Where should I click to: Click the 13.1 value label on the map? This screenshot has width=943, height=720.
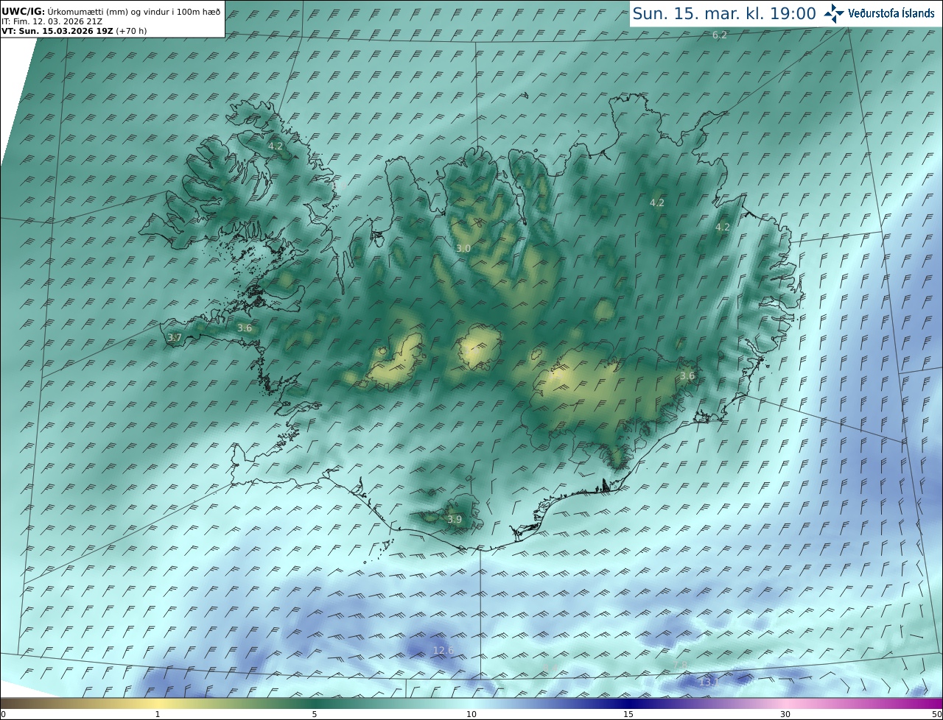point(708,682)
